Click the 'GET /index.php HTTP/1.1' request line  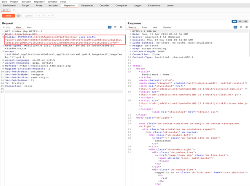coord(24,31)
